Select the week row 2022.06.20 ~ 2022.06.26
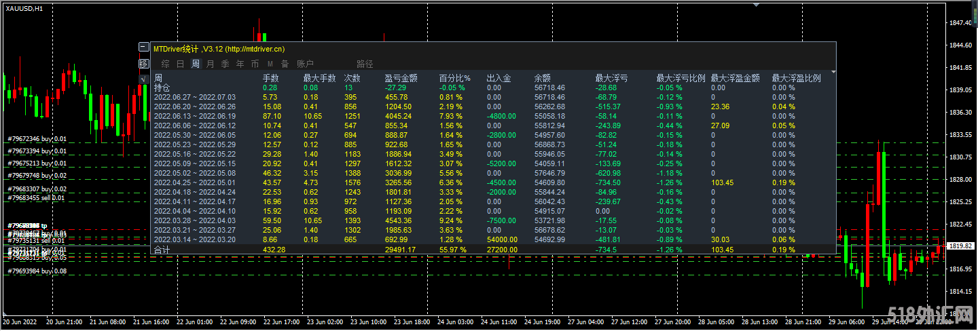 tap(492, 106)
